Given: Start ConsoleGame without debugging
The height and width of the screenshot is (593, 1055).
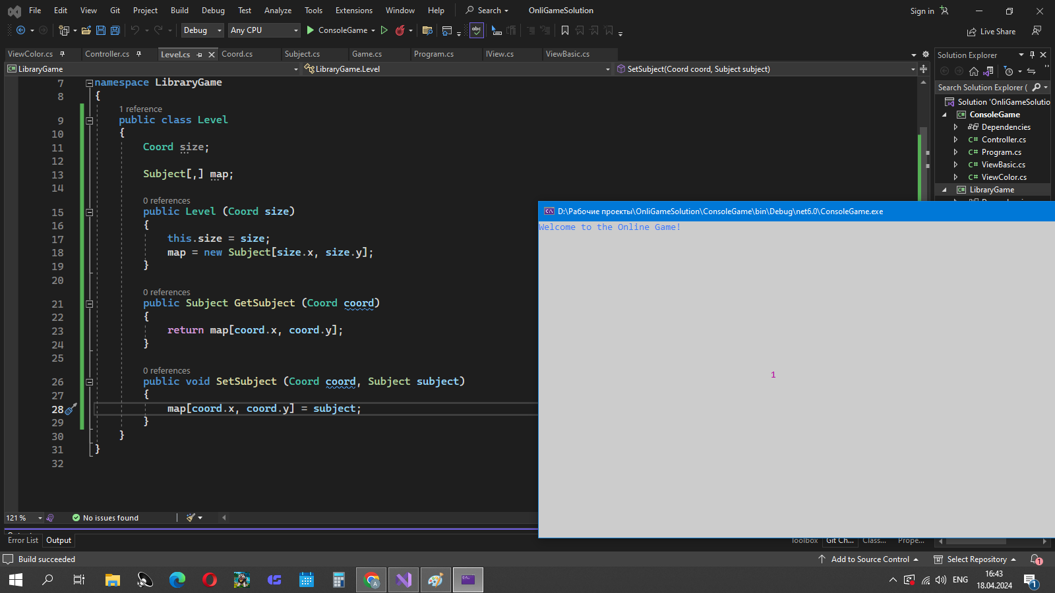Looking at the screenshot, I should [384, 30].
